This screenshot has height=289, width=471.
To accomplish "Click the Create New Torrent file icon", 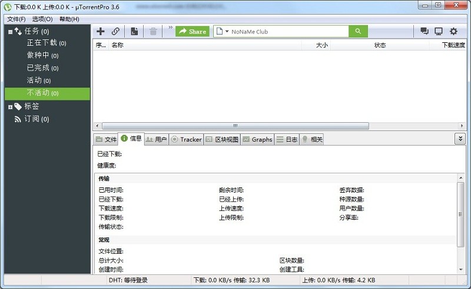I will (135, 31).
